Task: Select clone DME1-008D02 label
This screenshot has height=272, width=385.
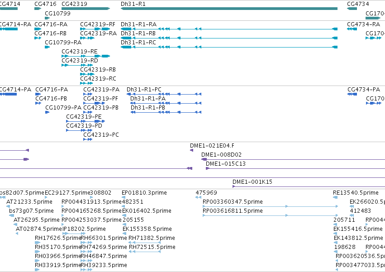Action: tap(222, 155)
